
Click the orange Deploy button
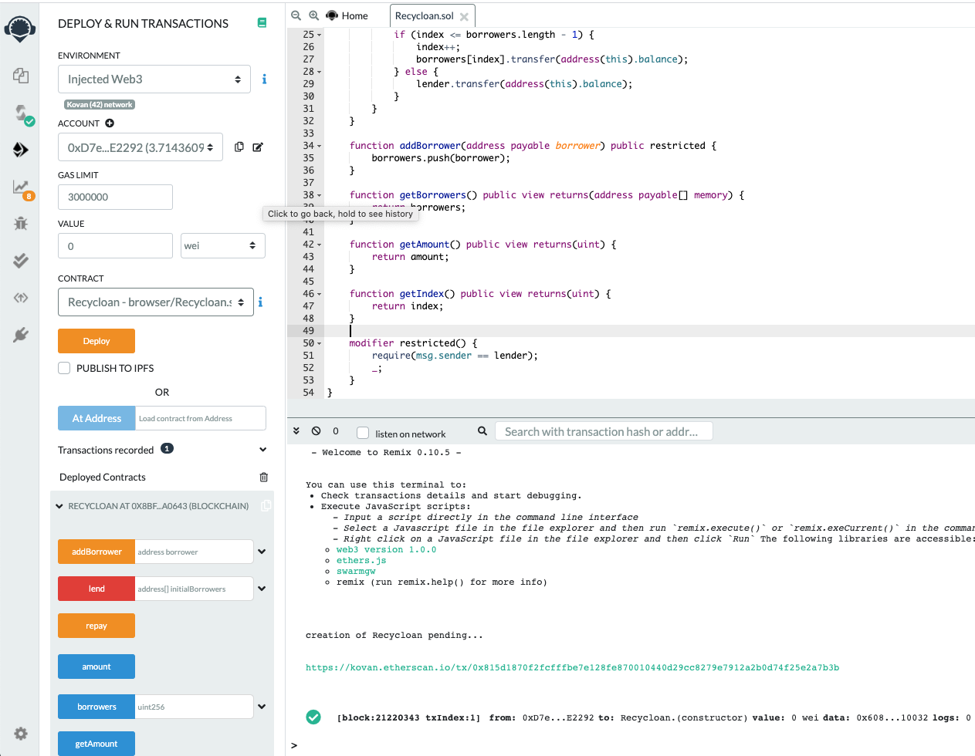click(96, 341)
